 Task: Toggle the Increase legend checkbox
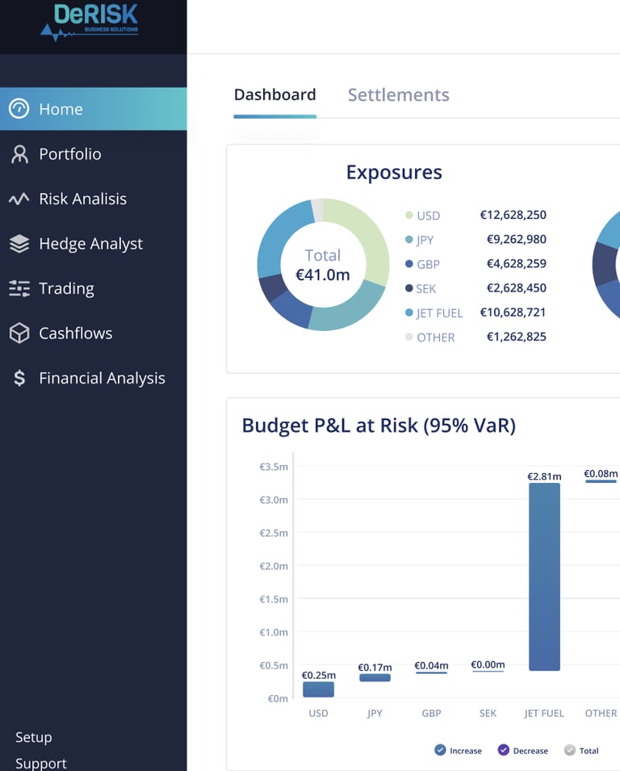440,750
